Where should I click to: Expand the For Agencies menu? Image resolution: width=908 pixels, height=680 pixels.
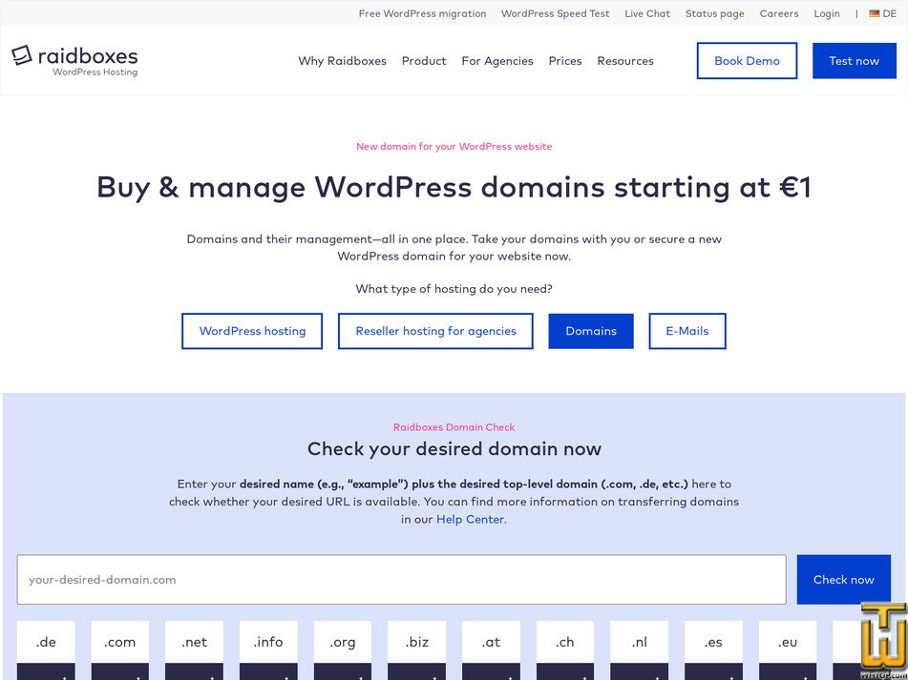coord(496,61)
